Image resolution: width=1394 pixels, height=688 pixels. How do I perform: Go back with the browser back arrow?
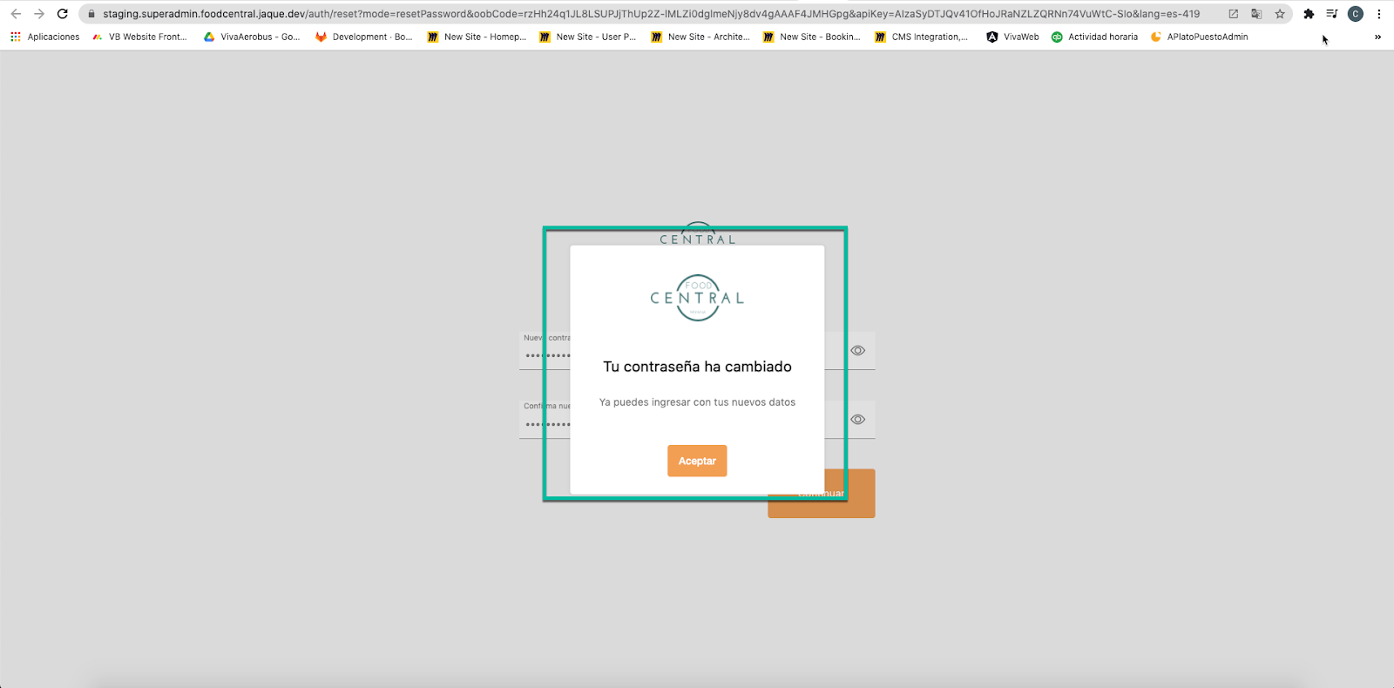tap(16, 14)
